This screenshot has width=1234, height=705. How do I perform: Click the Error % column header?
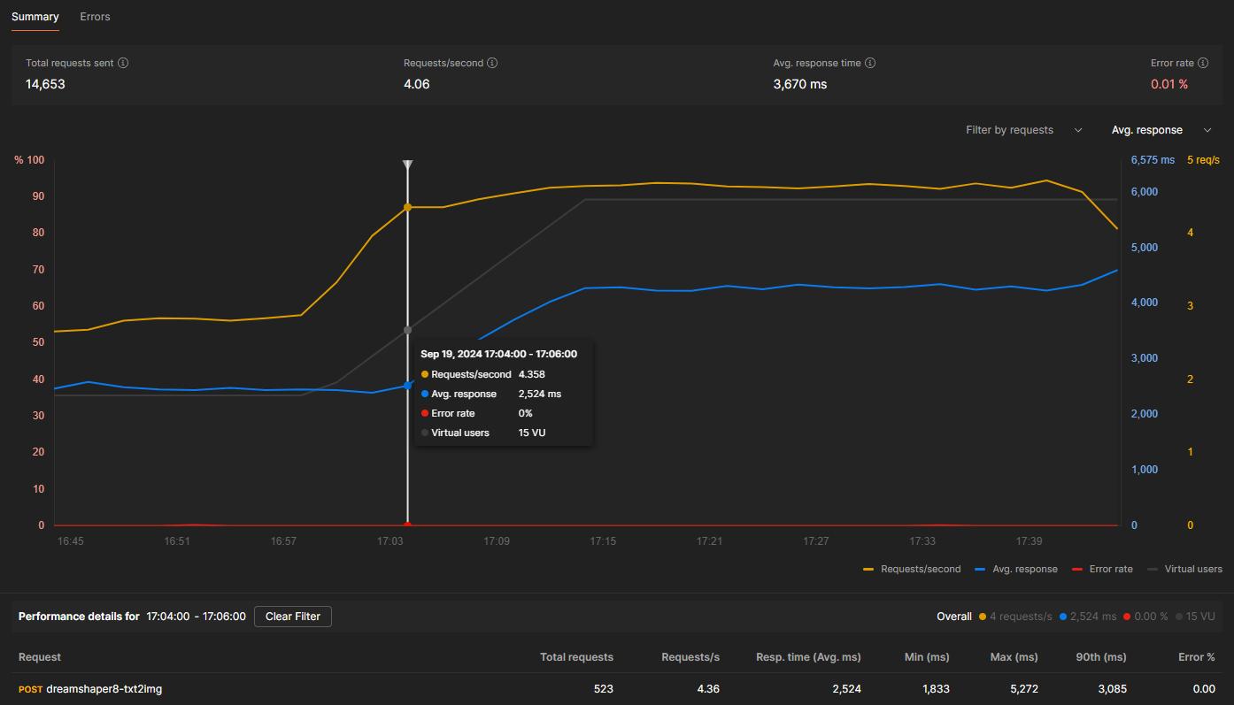(x=1197, y=657)
